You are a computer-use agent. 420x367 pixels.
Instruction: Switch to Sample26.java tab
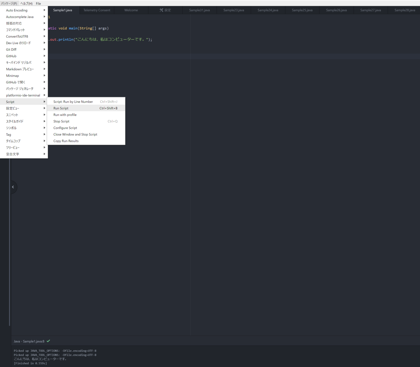(336, 10)
